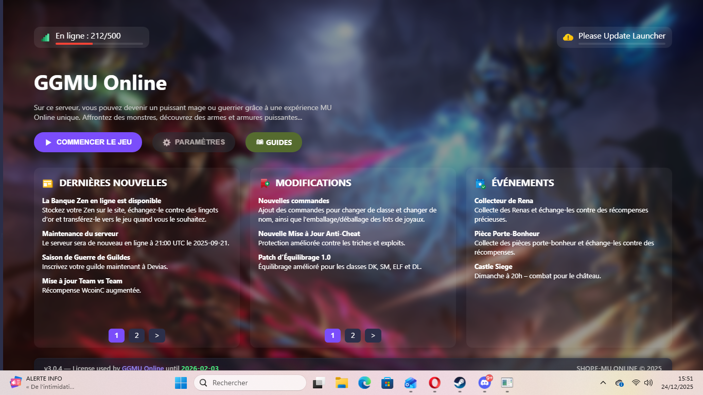Click next arrow in Modifications pagination

[x=373, y=335]
